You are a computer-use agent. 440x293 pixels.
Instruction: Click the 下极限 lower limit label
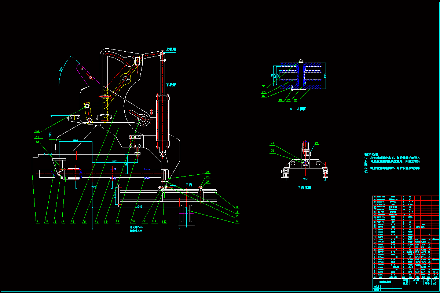(x=171, y=85)
